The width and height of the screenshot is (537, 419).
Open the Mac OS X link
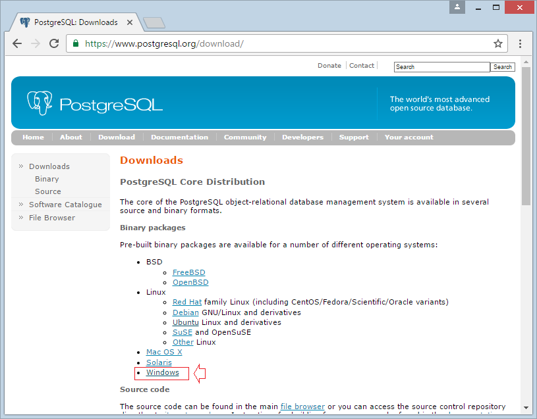164,352
